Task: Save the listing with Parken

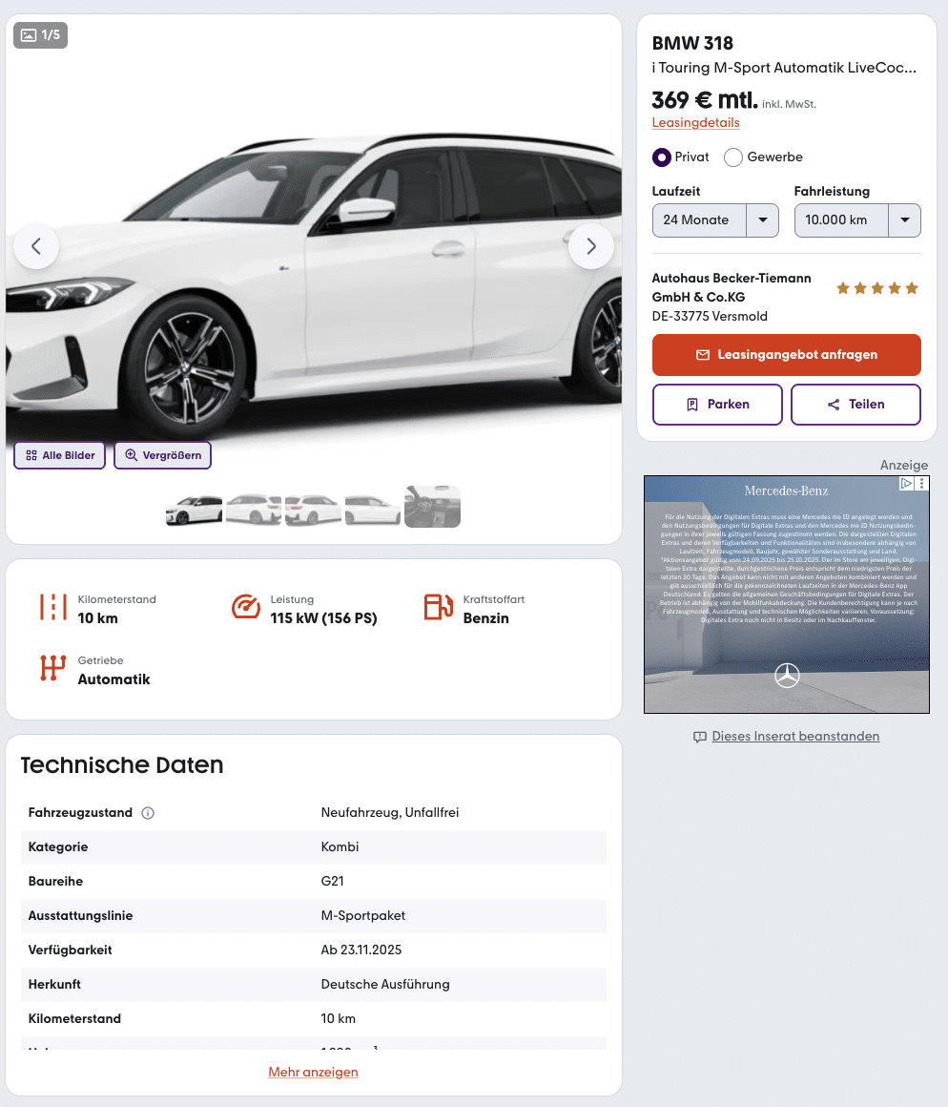Action: click(717, 405)
